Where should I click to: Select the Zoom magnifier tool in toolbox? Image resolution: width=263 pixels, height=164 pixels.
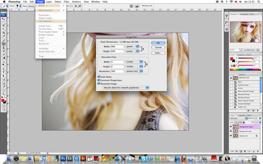[x=4, y=94]
